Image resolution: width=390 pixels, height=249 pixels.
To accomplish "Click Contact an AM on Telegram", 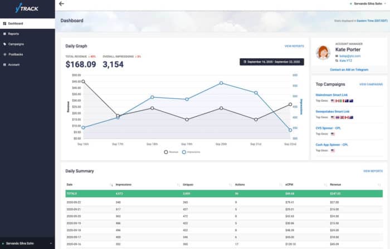I will tap(349, 69).
